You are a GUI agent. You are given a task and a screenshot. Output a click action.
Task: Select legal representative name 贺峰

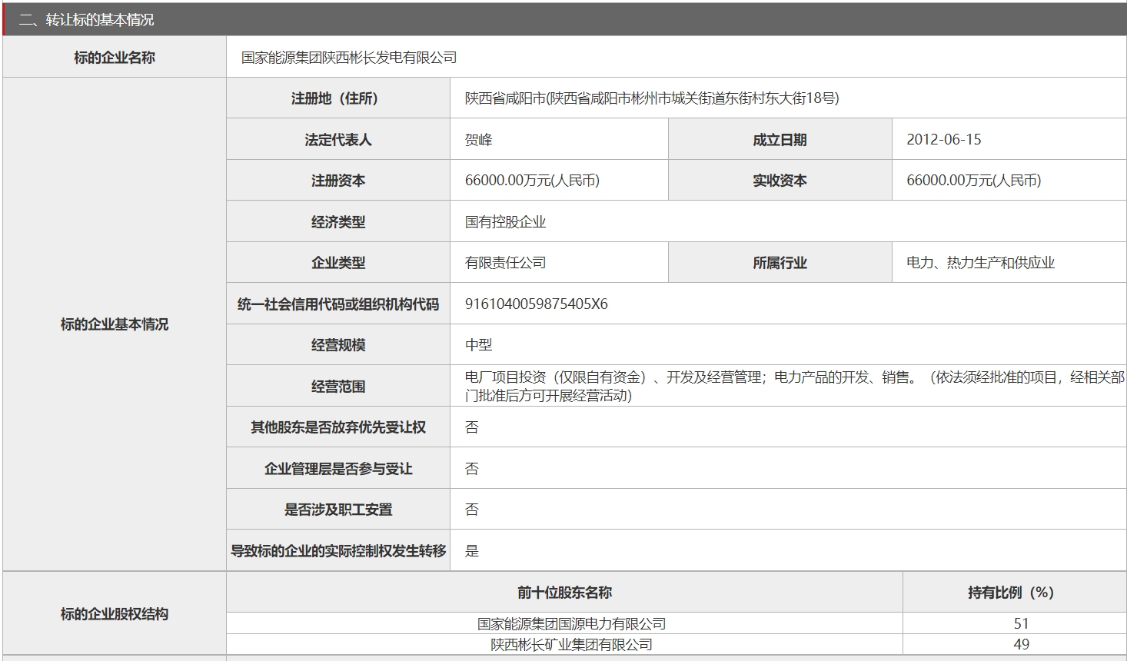coord(478,139)
